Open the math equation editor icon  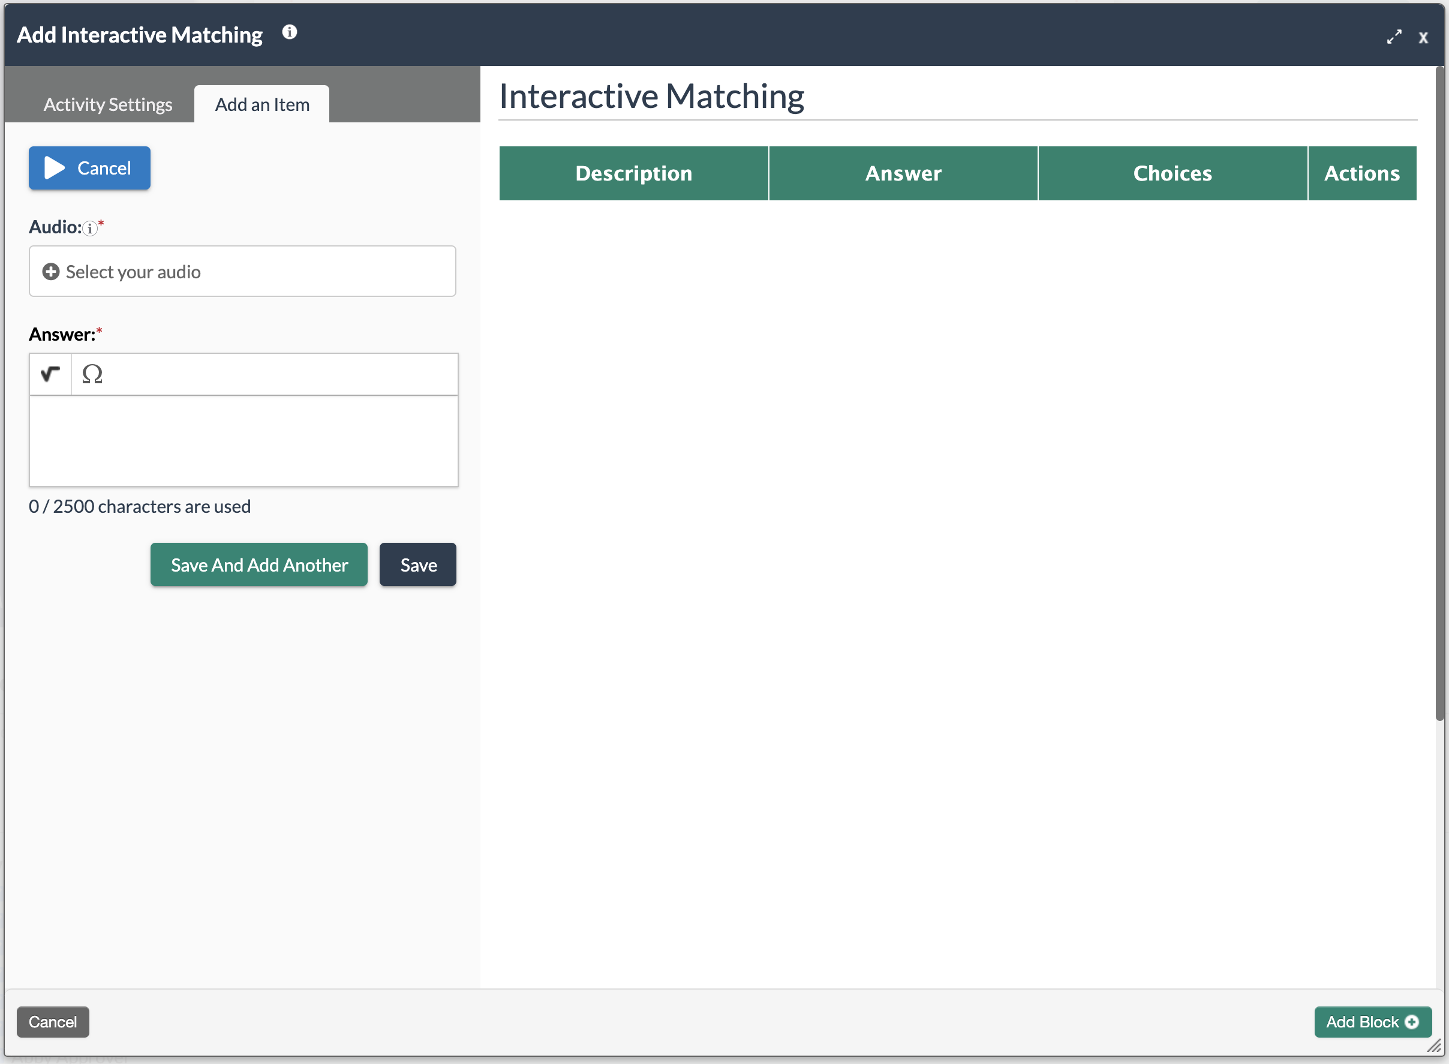tap(50, 374)
